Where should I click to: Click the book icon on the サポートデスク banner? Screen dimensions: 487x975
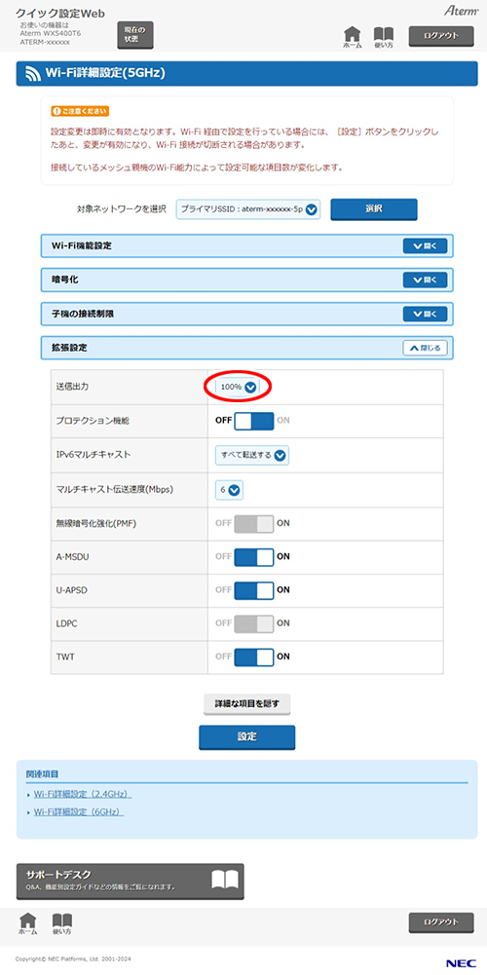pyautogui.click(x=225, y=880)
